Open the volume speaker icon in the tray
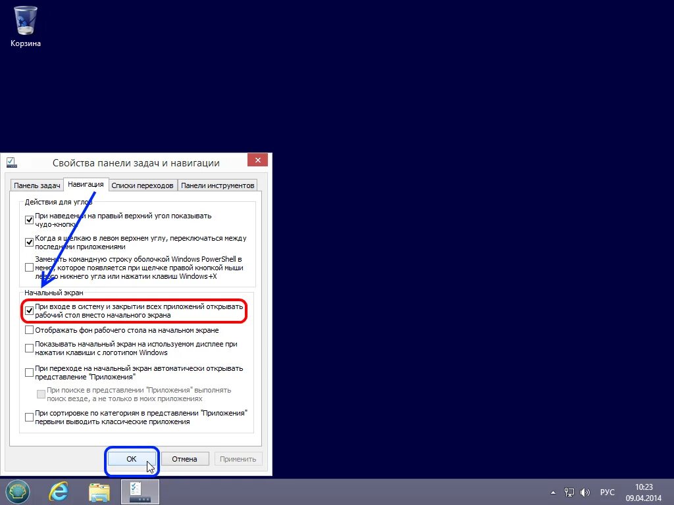Viewport: 674px width, 505px height. [x=585, y=493]
